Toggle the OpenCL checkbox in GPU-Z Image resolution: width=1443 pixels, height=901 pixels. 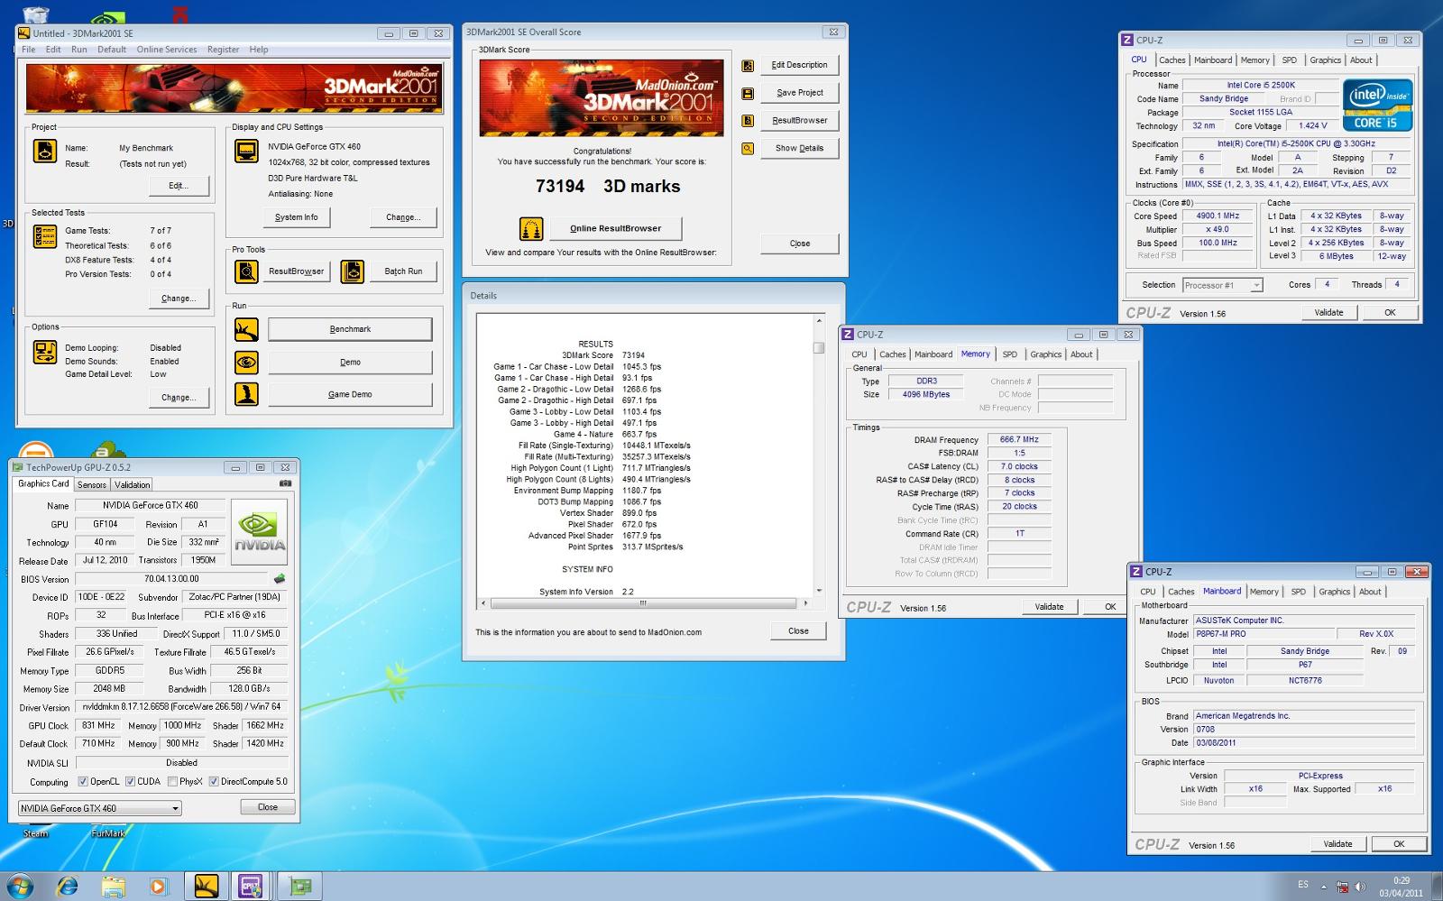pyautogui.click(x=83, y=782)
